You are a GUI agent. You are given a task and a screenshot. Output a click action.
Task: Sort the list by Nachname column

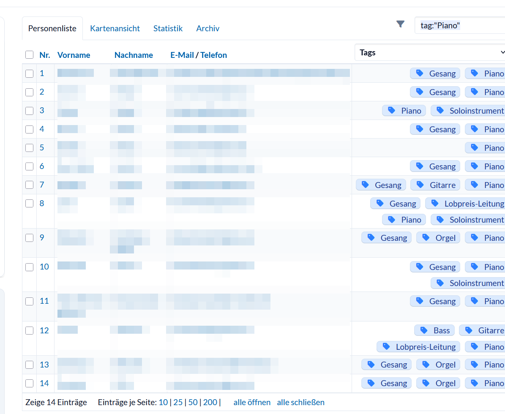(134, 55)
